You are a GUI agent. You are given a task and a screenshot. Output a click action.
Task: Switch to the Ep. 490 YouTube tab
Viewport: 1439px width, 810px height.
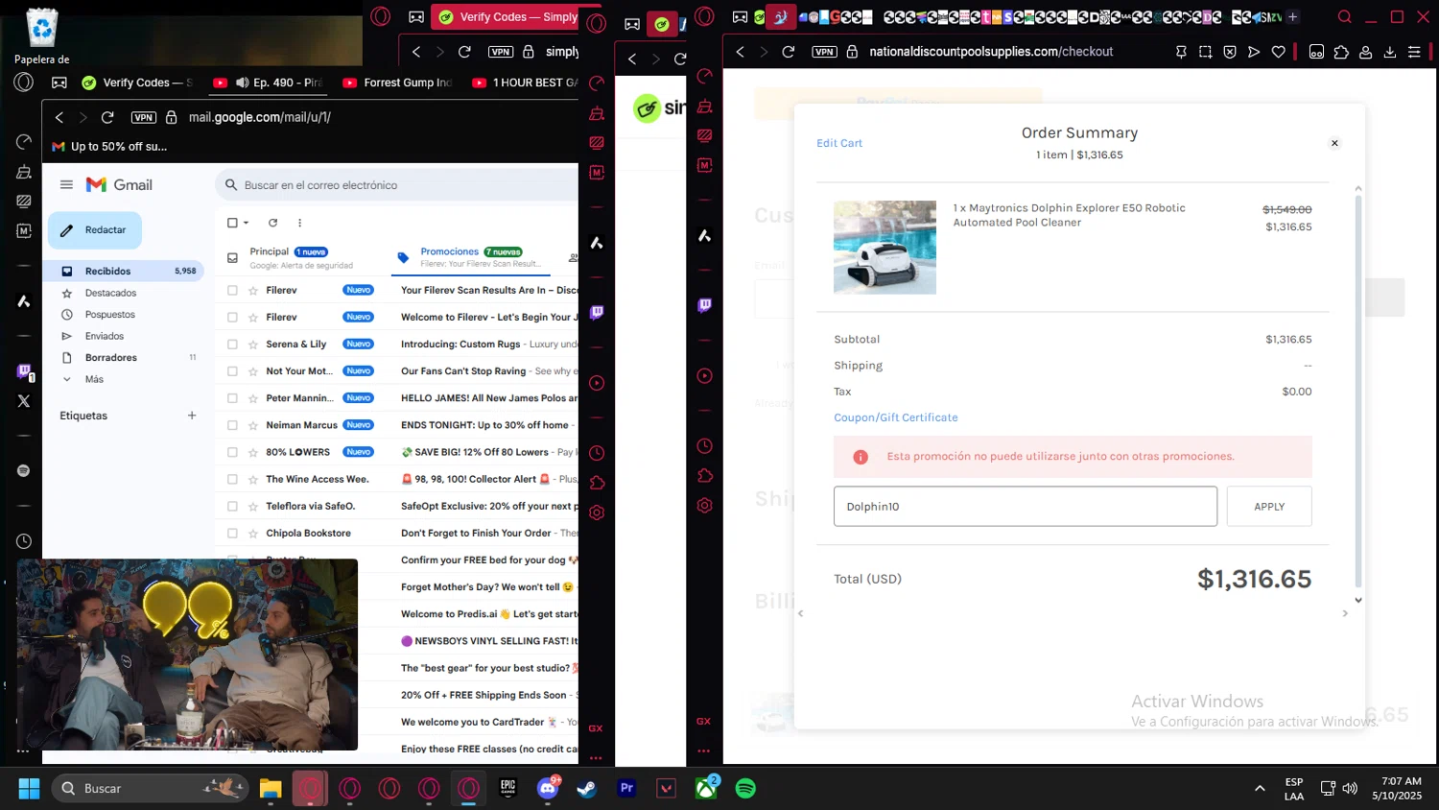(267, 83)
